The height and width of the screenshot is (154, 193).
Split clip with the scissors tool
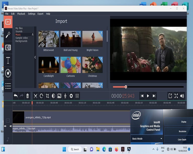coord(36,96)
